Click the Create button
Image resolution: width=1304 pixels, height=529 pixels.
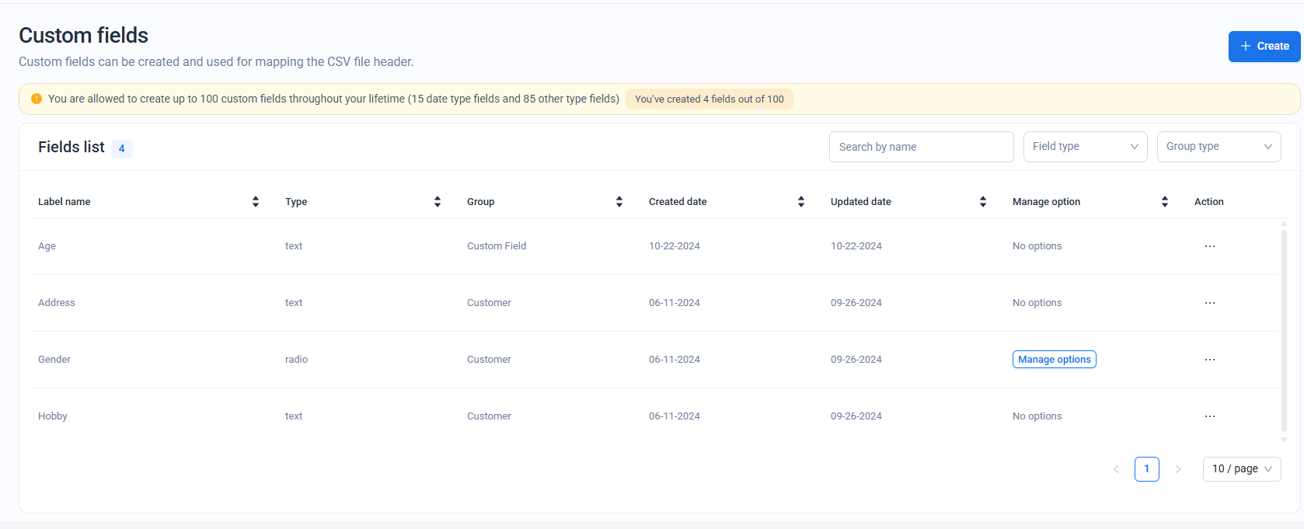tap(1264, 47)
